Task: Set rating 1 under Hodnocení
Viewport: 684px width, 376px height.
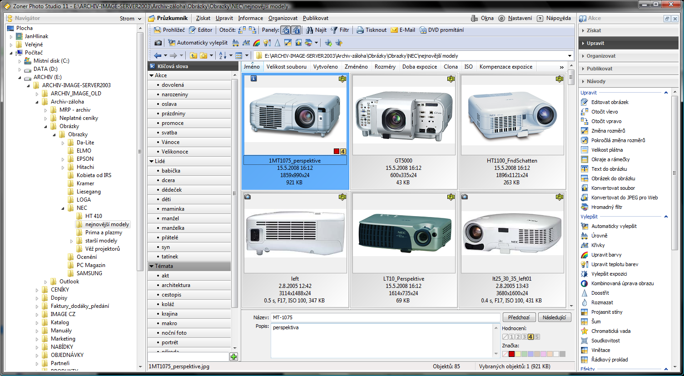Action: point(511,337)
